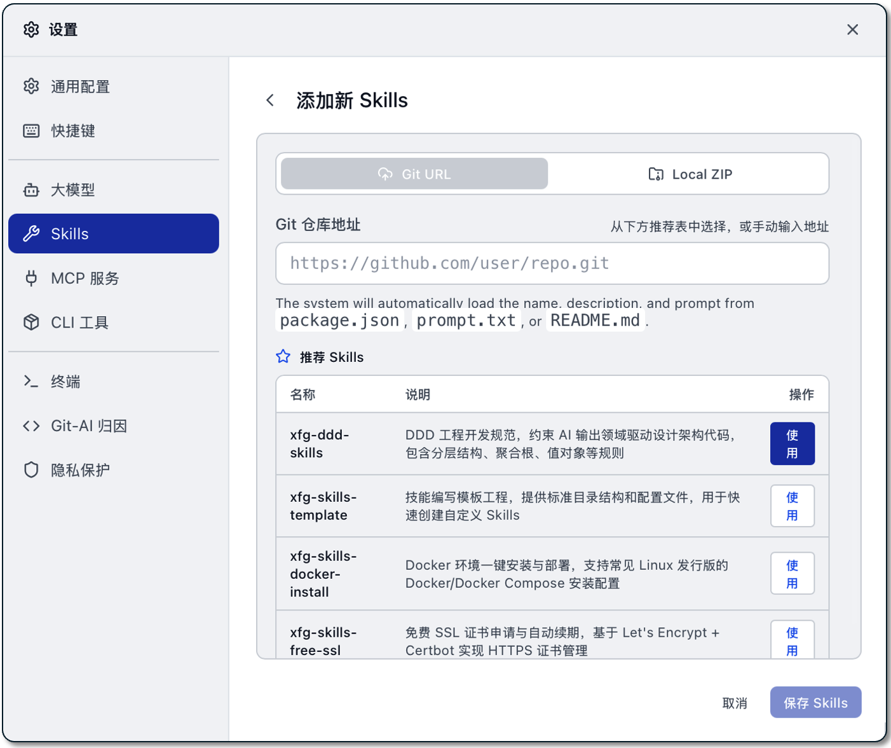
Task: Click 使用 button for xfg-ddd-skills
Action: click(x=792, y=444)
